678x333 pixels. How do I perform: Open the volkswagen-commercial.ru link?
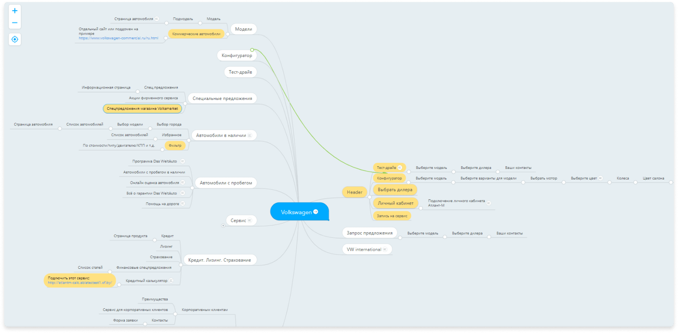(x=118, y=38)
